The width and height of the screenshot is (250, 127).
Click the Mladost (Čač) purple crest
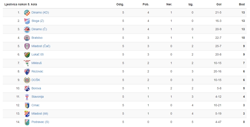point(27,46)
